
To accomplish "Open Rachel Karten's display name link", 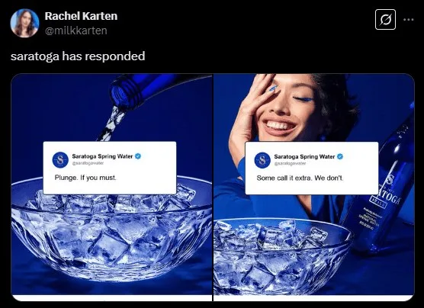I will (x=81, y=16).
